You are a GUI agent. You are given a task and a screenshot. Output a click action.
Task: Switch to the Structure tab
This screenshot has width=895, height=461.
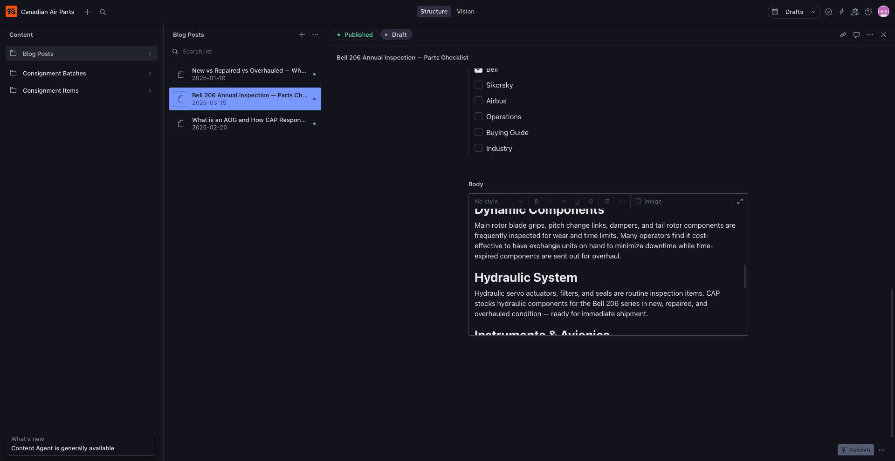[434, 11]
